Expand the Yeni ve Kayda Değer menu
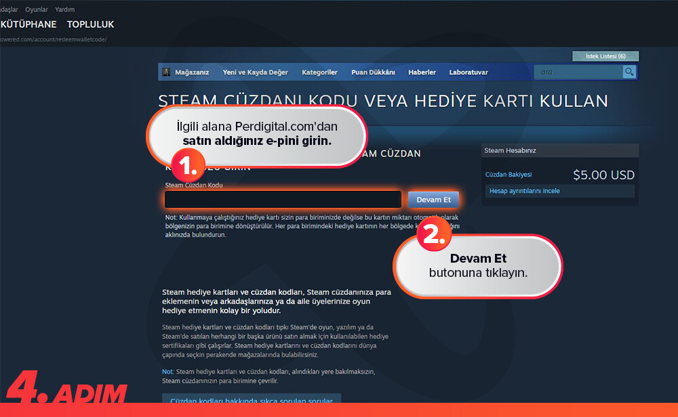678x417 pixels. (255, 72)
